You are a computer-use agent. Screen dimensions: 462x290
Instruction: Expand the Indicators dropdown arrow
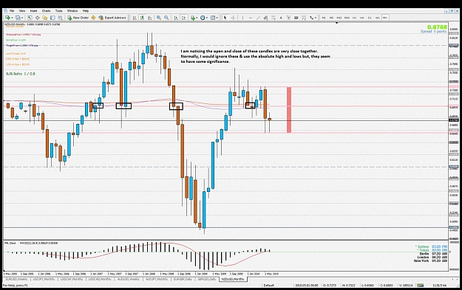click(197, 18)
